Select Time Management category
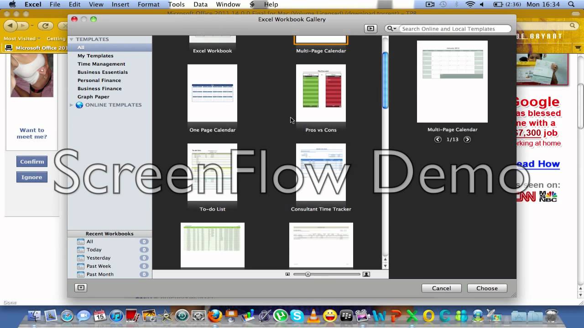The height and width of the screenshot is (328, 584). pos(101,64)
